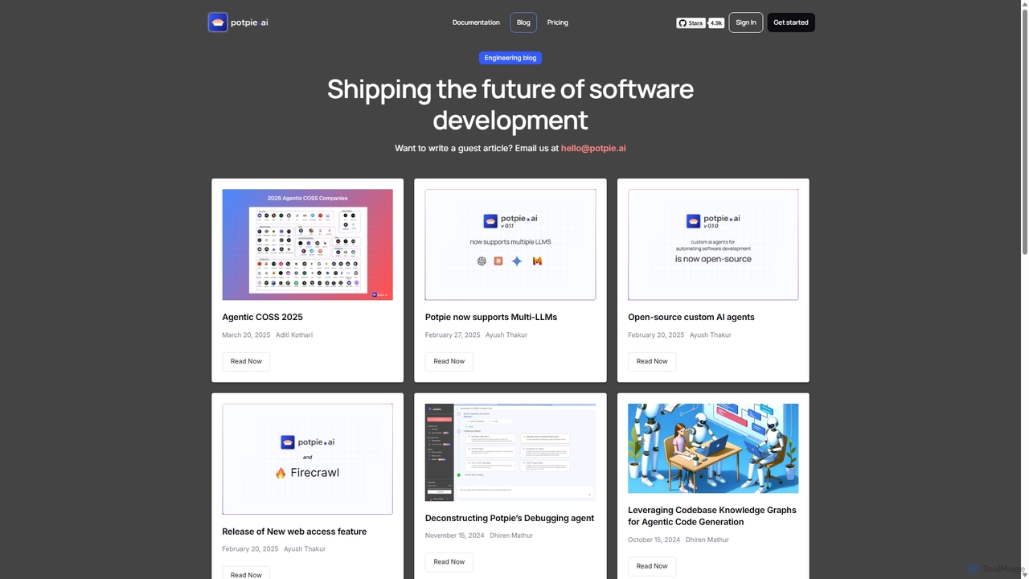Open the robots illustration thumbnail
1029x579 pixels.
713,448
